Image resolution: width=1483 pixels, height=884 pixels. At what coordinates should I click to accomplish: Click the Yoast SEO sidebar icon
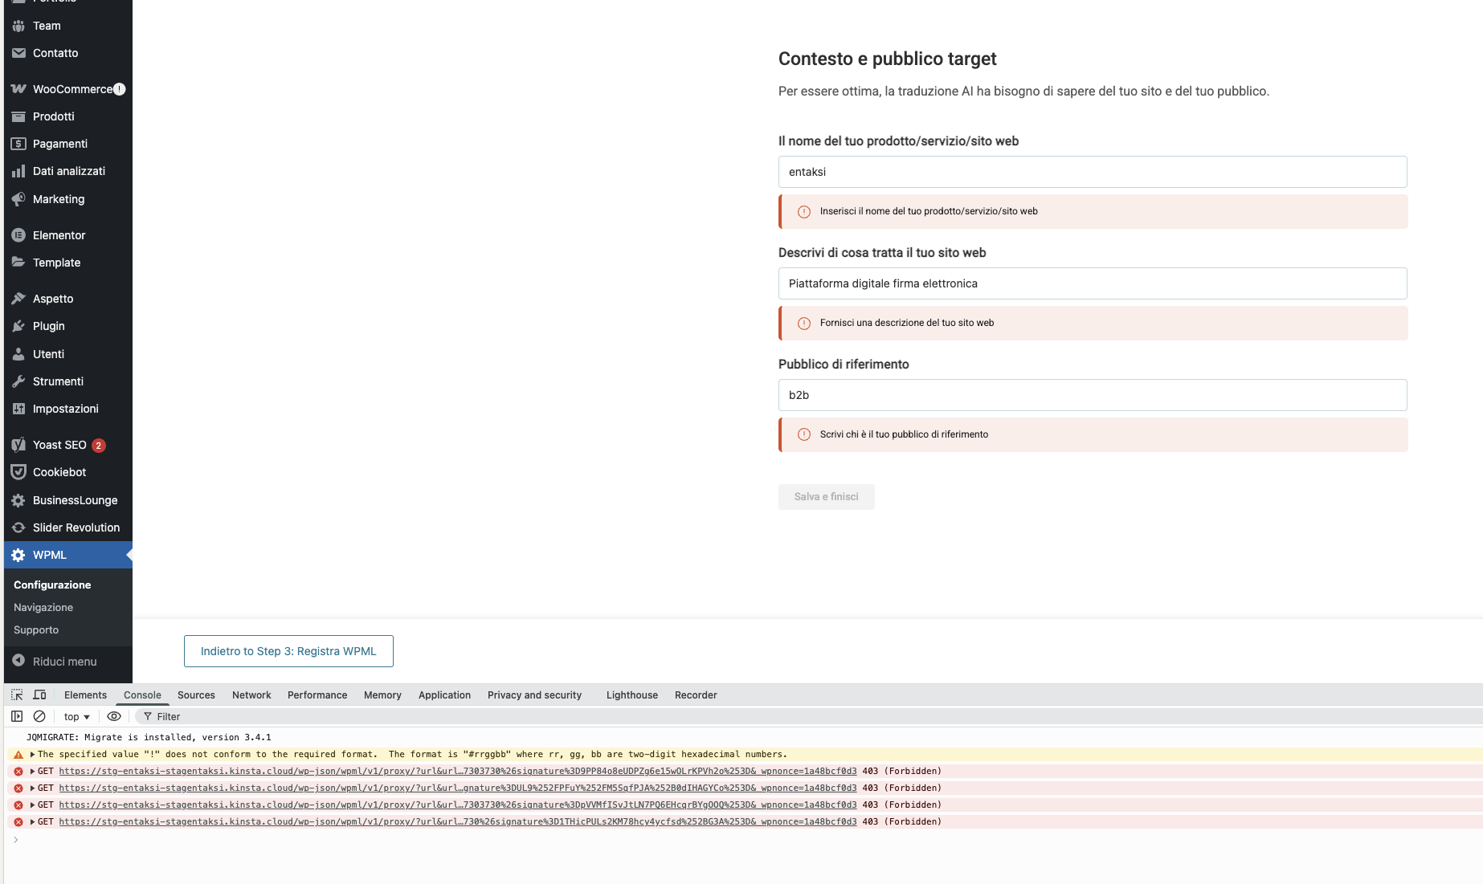(x=18, y=445)
